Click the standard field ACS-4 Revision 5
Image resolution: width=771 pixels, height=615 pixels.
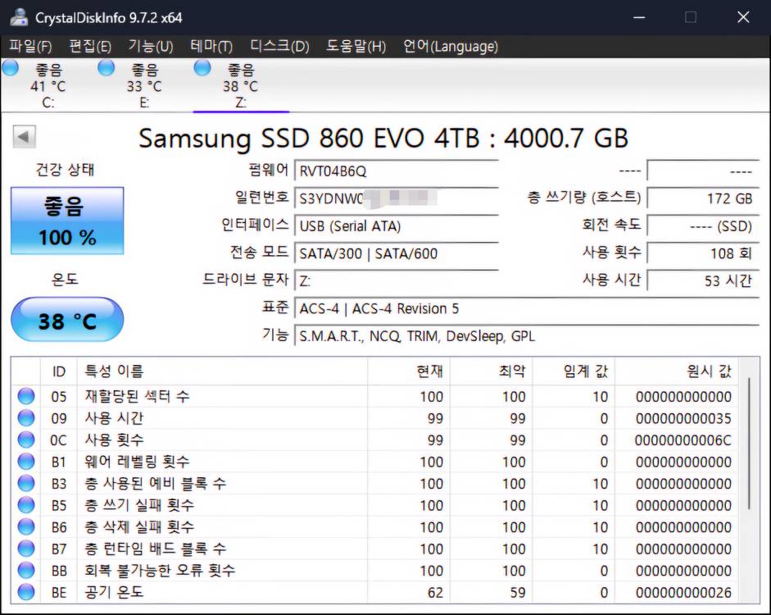pos(527,308)
